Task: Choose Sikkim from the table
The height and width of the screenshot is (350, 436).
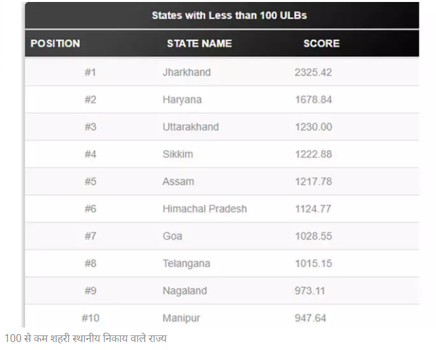Action: click(178, 154)
